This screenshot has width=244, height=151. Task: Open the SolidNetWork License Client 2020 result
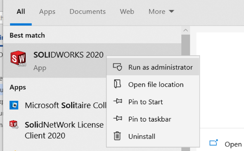point(64,130)
